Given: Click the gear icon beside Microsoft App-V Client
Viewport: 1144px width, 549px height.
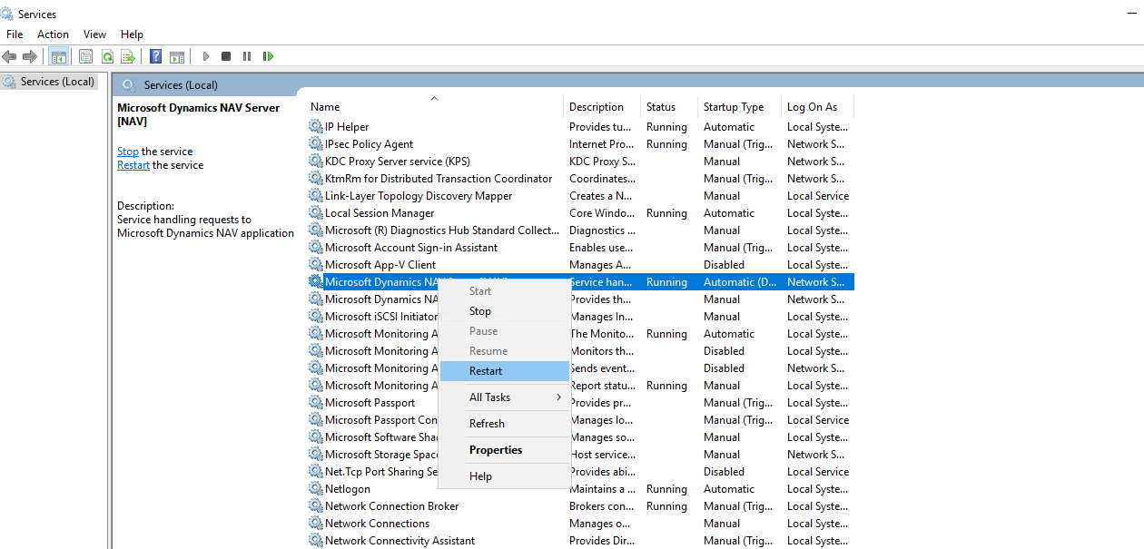Looking at the screenshot, I should tap(316, 265).
